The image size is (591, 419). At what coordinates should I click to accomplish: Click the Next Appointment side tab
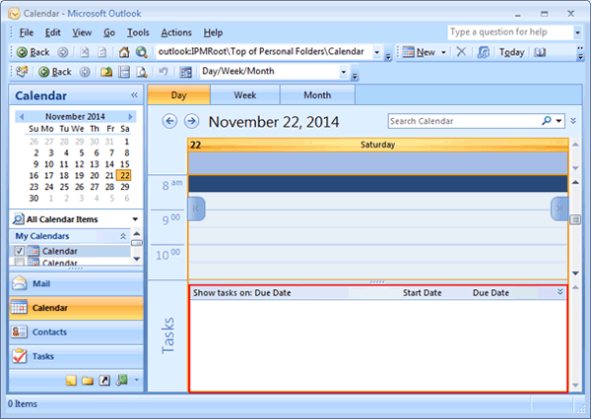tap(559, 209)
